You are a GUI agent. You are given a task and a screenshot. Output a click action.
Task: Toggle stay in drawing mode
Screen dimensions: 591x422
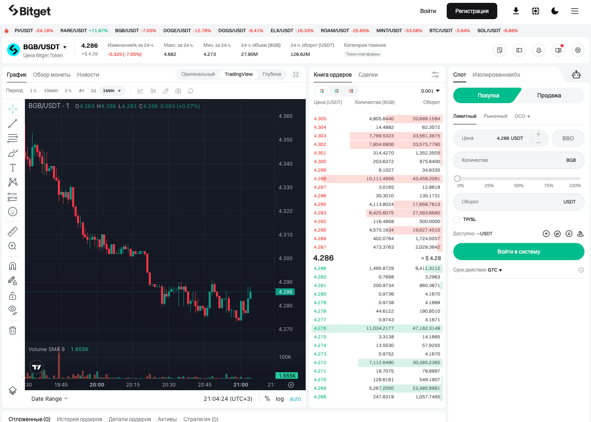click(x=13, y=281)
